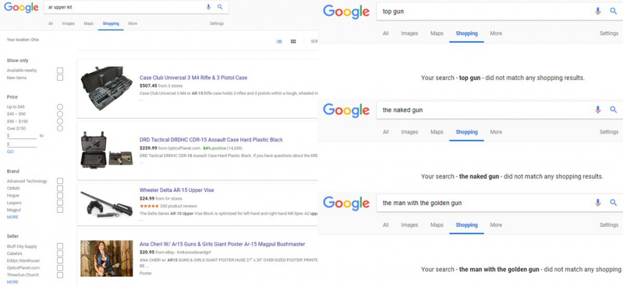This screenshot has width=623, height=286.
Task: Click microphone icon in "ar upper kit" search bar
Action: coord(209,7)
